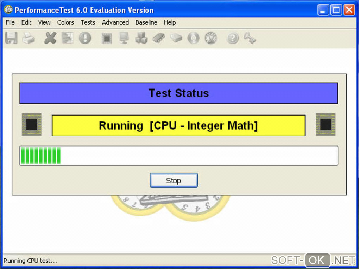Click the Print toolbar icon
Screen dimensions: 359x269
click(x=29, y=38)
